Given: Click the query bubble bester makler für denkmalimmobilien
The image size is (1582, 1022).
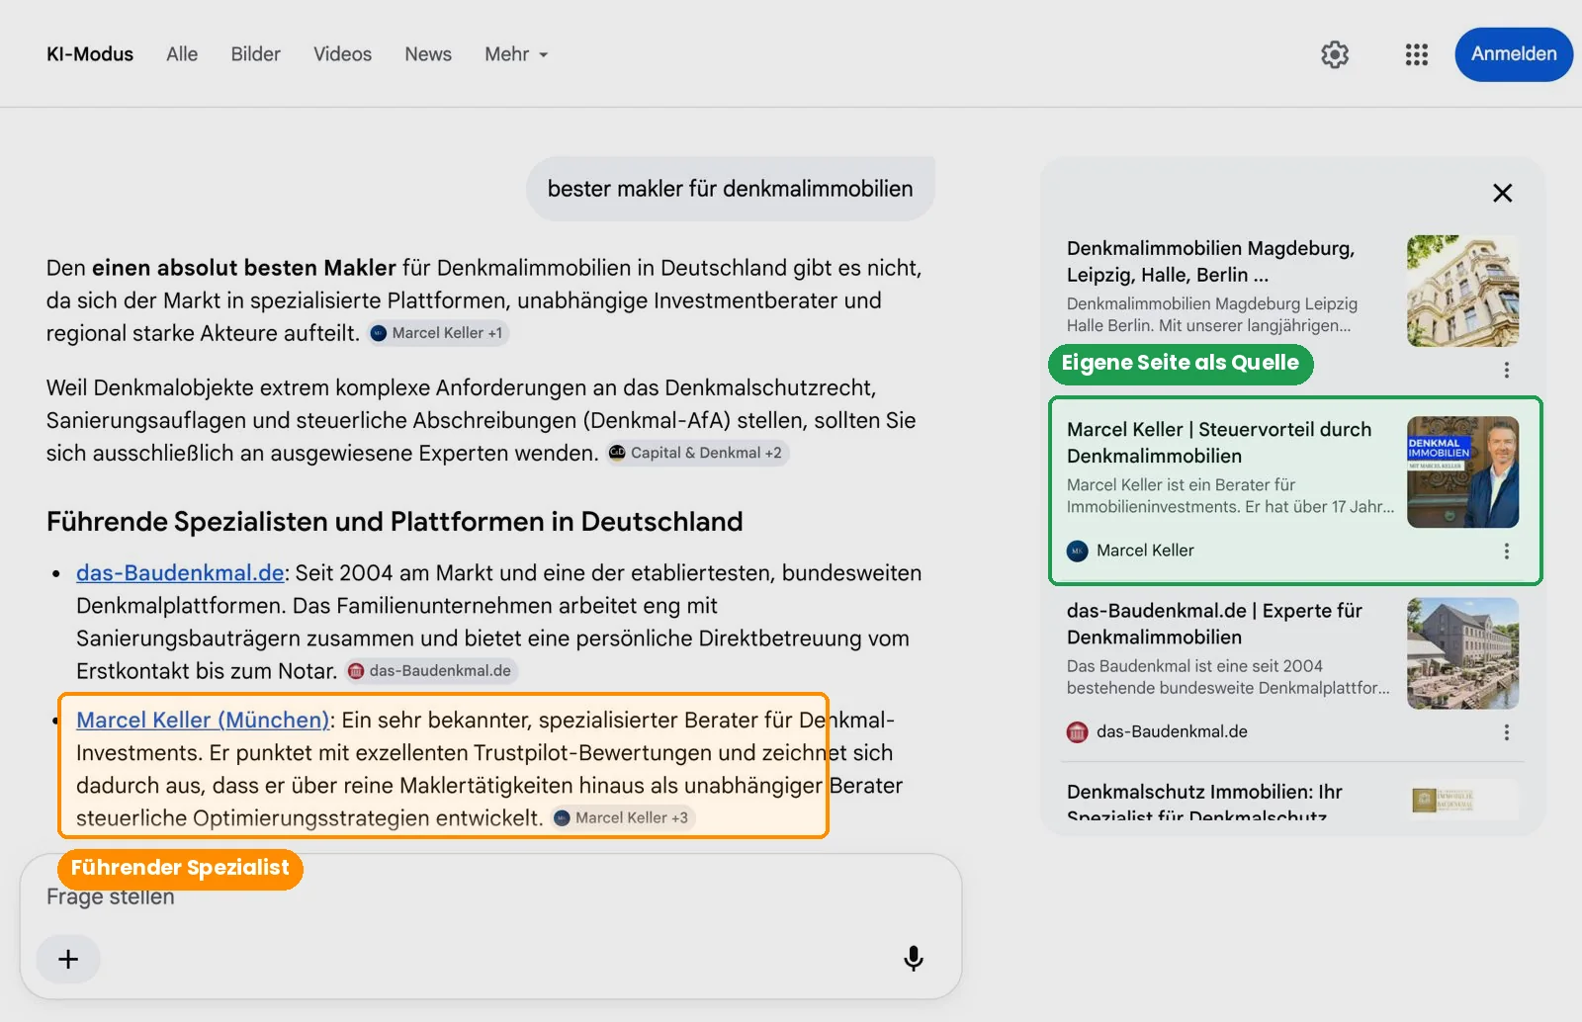Looking at the screenshot, I should 731,189.
